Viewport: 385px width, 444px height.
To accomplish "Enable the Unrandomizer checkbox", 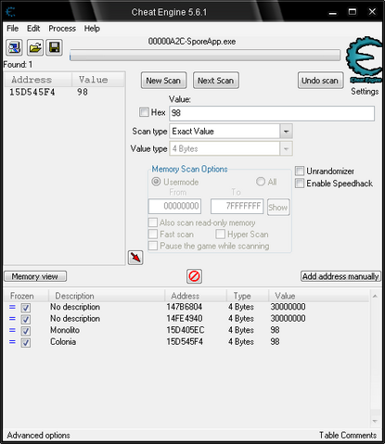I will (300, 171).
